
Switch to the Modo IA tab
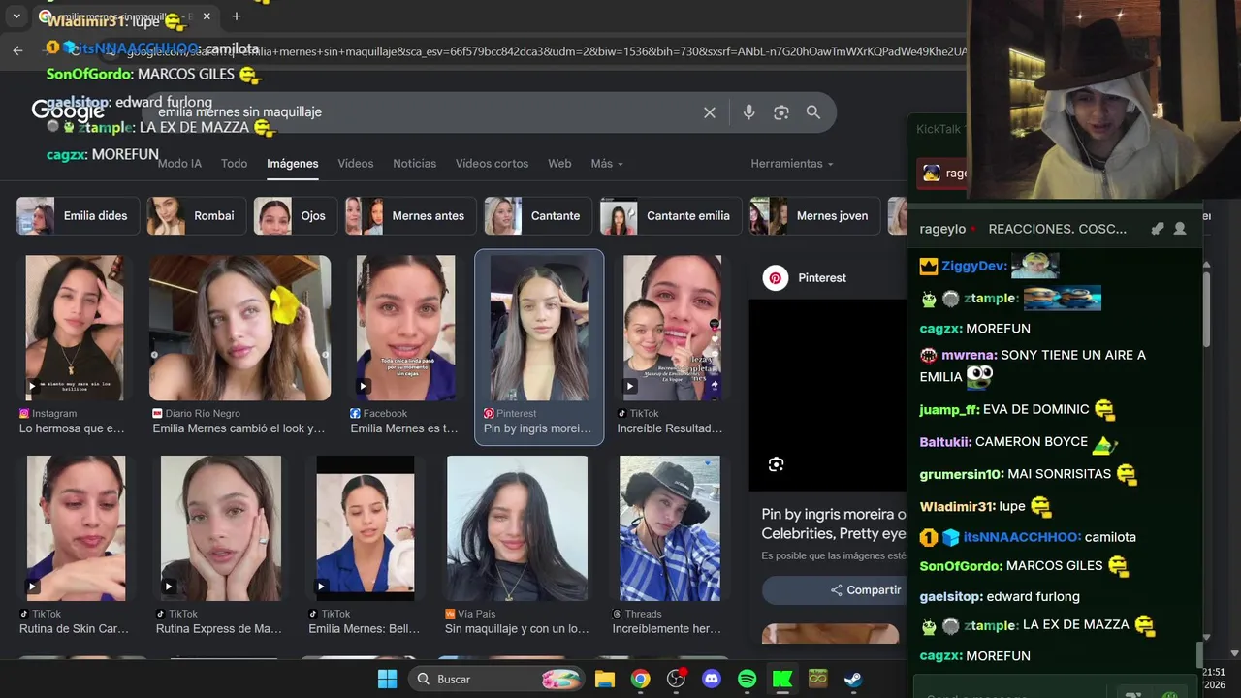(179, 164)
